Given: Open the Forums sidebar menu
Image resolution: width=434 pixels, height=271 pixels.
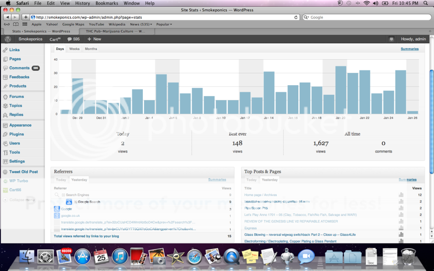Looking at the screenshot, I should click(x=17, y=97).
